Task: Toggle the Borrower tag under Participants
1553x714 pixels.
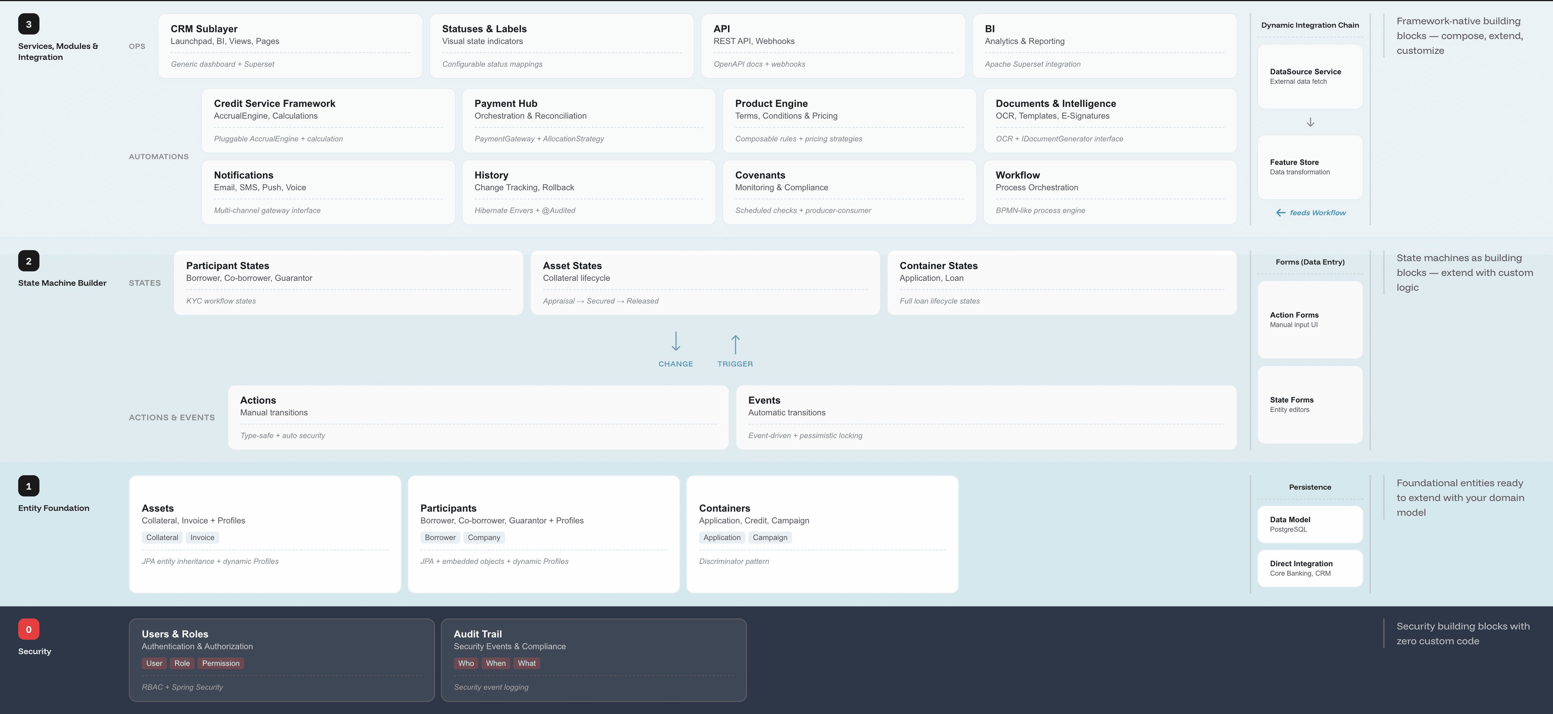Action: (440, 537)
